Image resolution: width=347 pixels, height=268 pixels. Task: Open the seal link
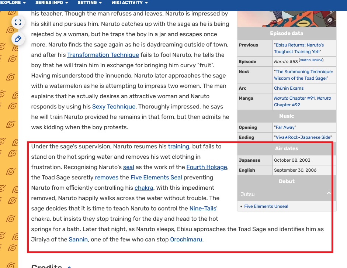click(129, 167)
